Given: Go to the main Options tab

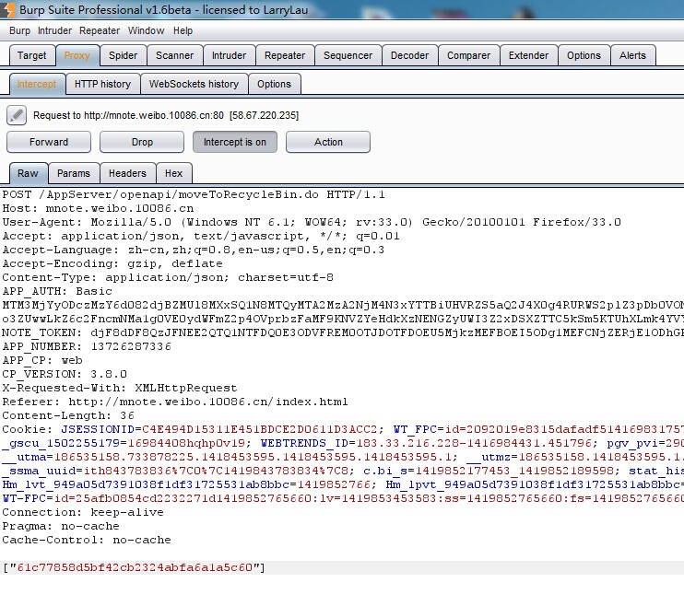Looking at the screenshot, I should click(x=584, y=56).
